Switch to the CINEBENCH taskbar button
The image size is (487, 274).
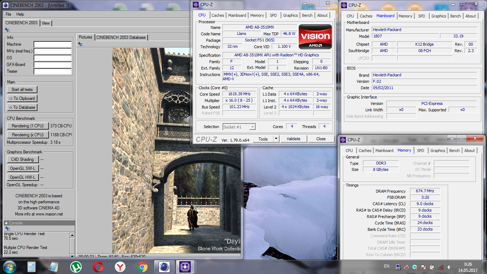(x=164, y=267)
